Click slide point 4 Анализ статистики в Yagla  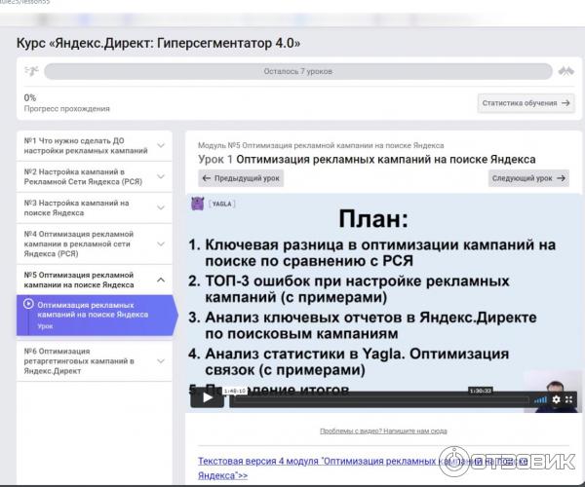349,361
